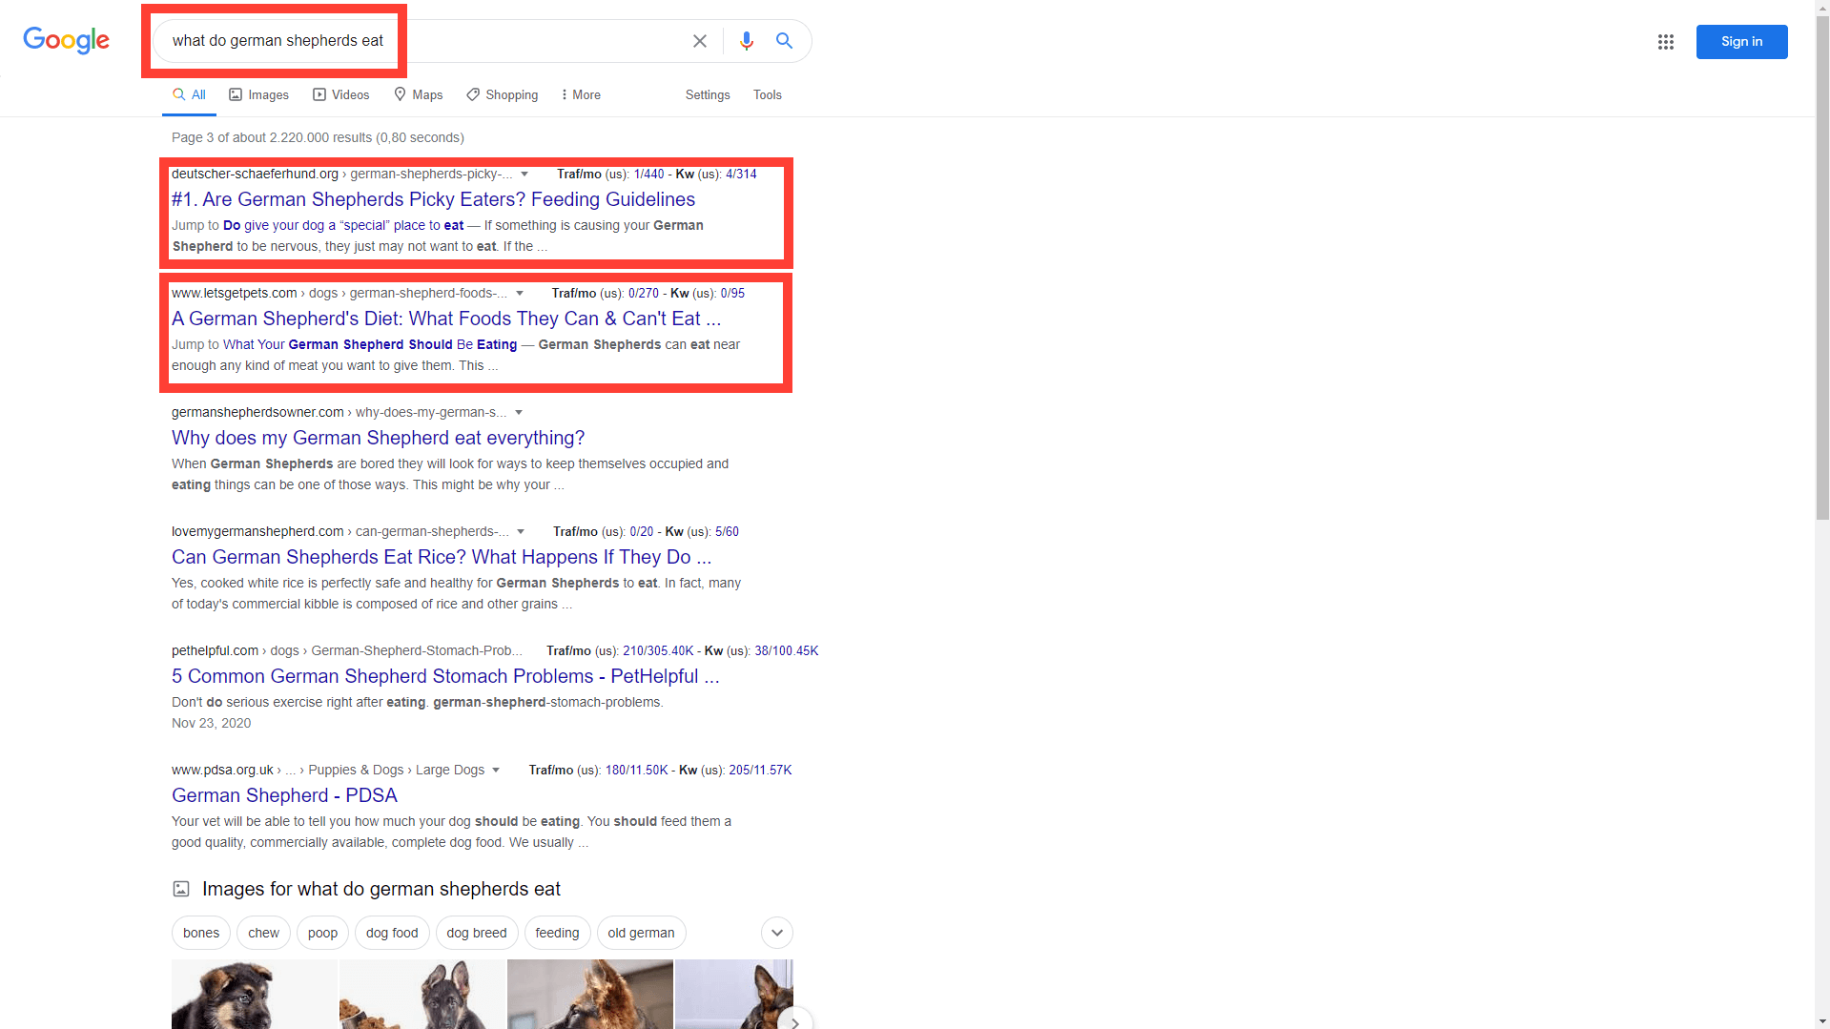Open search Settings
Image resolution: width=1830 pixels, height=1029 pixels.
point(708,94)
